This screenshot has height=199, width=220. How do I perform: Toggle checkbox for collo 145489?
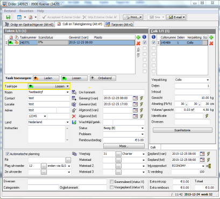coord(153,42)
